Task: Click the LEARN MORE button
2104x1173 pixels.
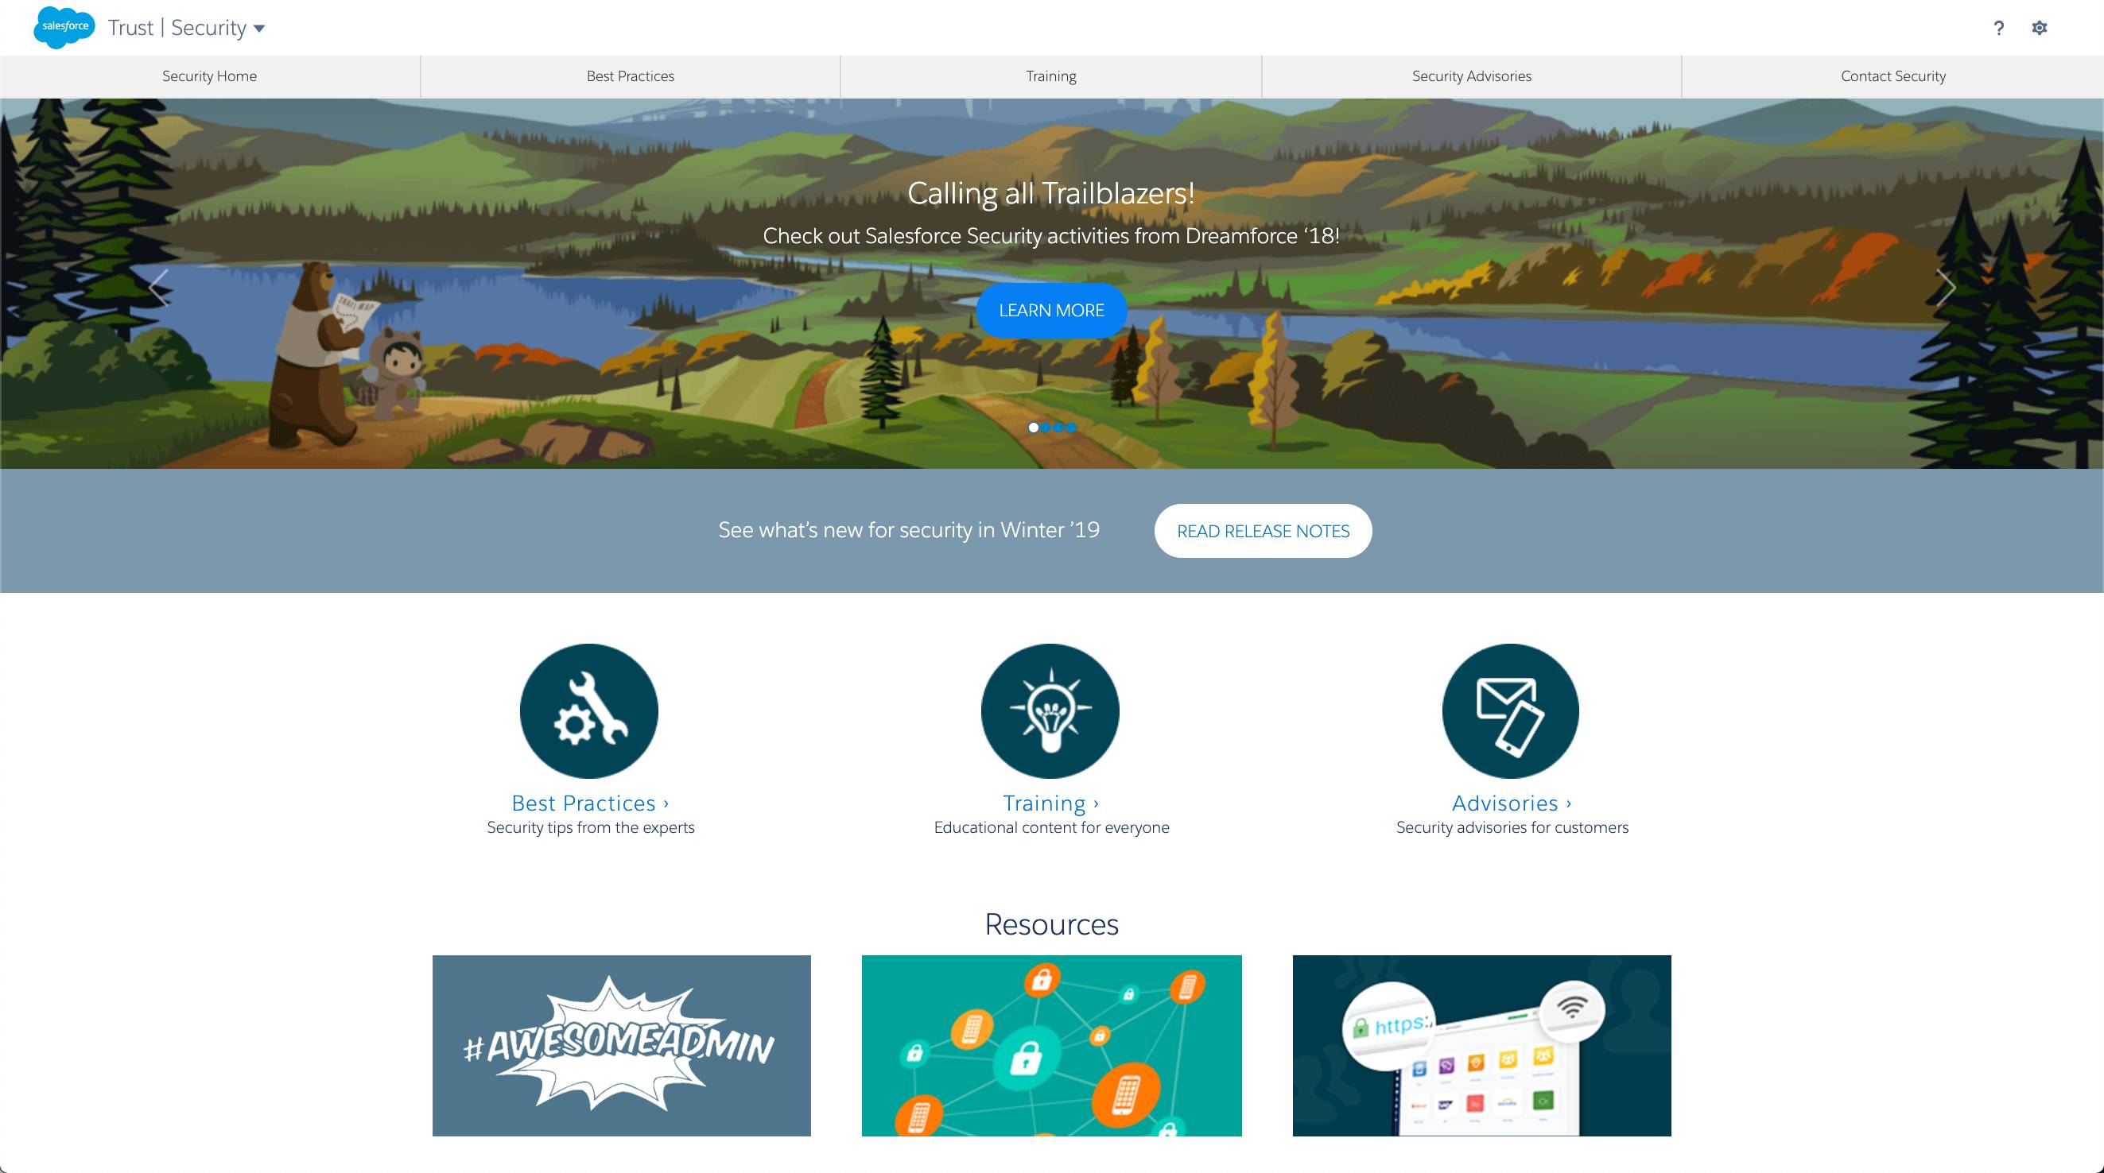Action: click(1050, 309)
